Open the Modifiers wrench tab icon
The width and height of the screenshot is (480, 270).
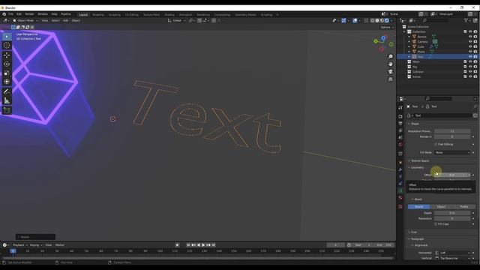pos(400,169)
